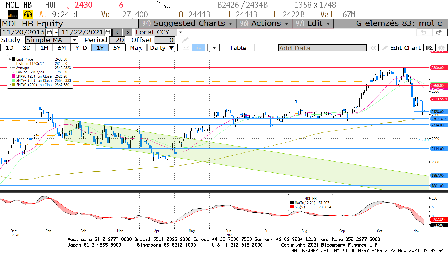Click the -20.3854 signal value label
Viewport: 448px width, 262px height.
click(439, 220)
